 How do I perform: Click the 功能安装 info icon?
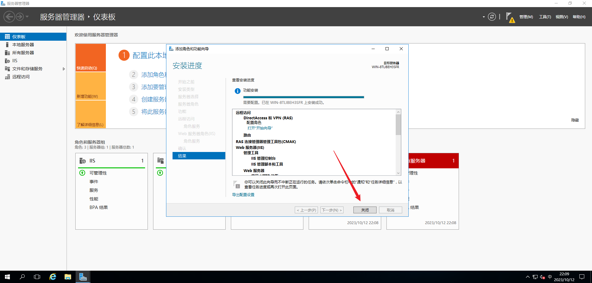coord(238,91)
